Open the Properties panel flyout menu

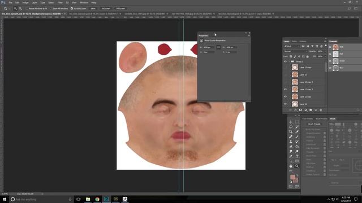[249, 36]
